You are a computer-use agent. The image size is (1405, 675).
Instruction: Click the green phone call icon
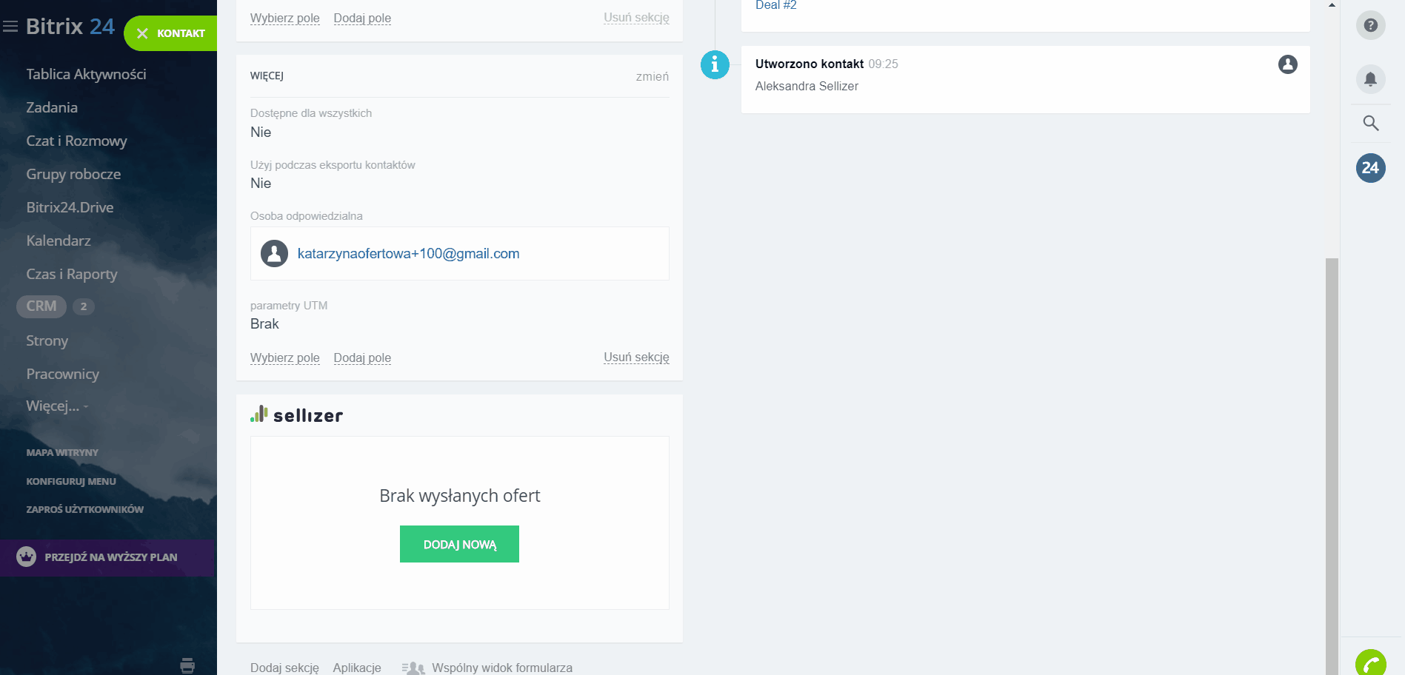click(1370, 663)
